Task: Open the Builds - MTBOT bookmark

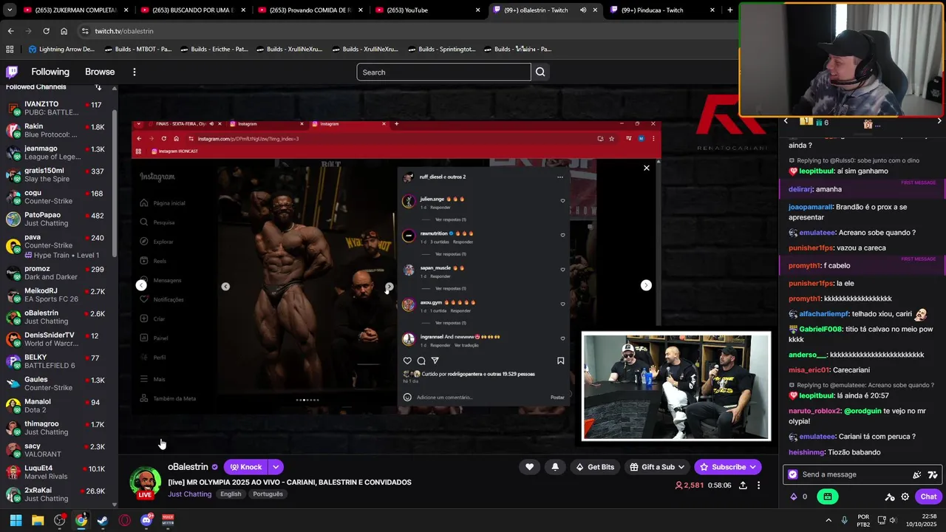Action: coord(138,49)
